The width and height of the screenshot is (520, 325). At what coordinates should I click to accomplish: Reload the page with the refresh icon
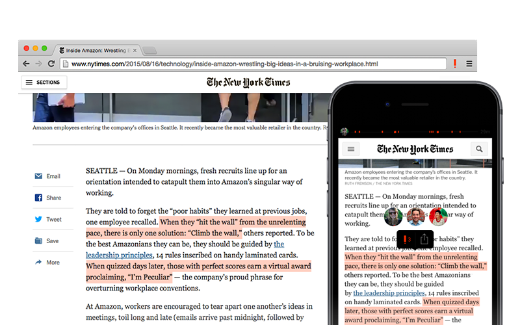pos(51,64)
